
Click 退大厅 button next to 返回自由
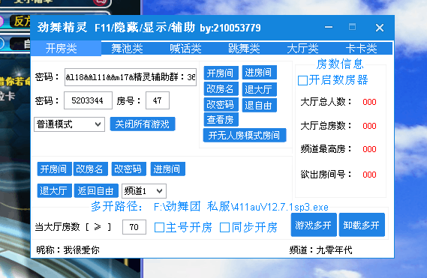[54, 190]
